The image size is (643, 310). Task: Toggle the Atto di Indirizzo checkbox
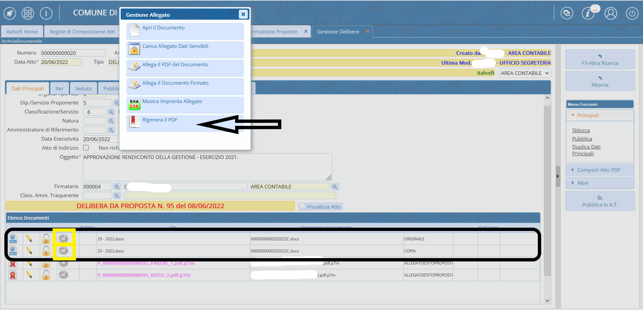pyautogui.click(x=86, y=148)
